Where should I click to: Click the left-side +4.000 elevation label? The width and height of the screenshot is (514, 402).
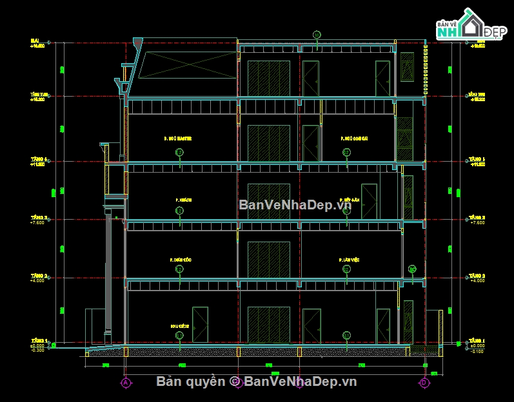coord(37,280)
